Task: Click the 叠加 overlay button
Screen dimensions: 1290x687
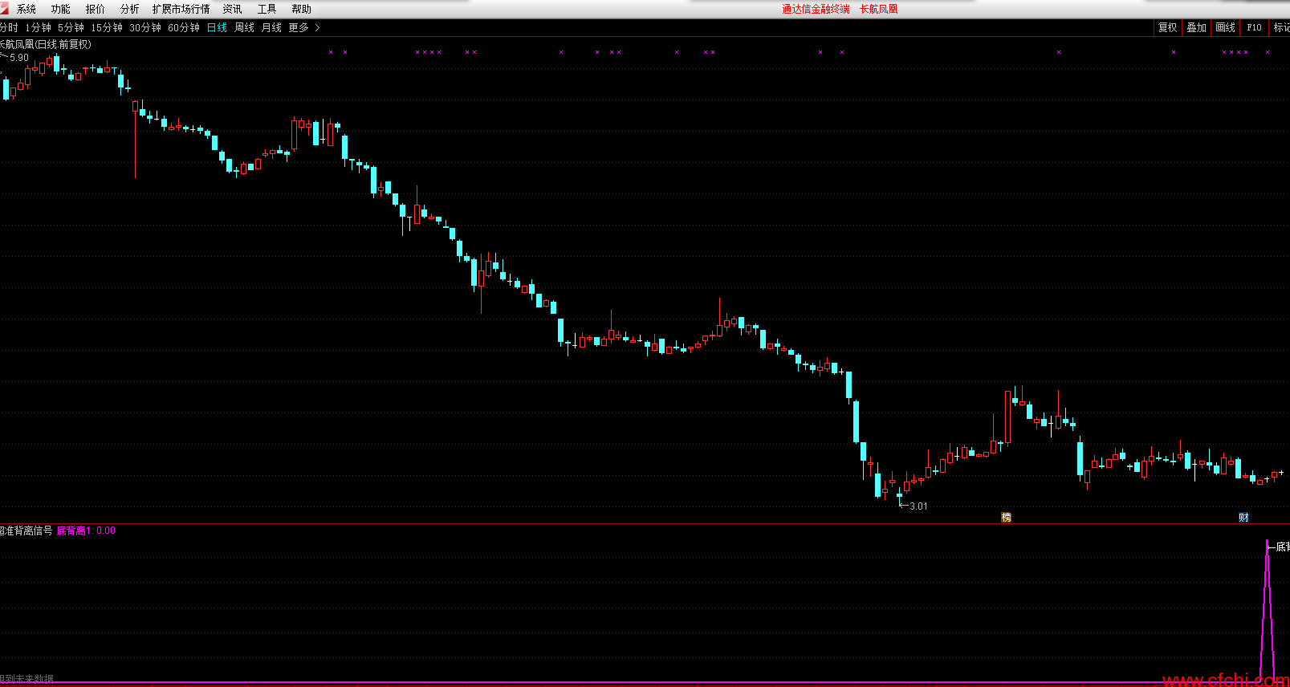Action: pyautogui.click(x=1196, y=27)
